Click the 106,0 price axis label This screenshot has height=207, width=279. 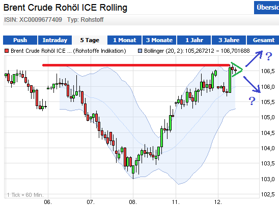[268, 87]
